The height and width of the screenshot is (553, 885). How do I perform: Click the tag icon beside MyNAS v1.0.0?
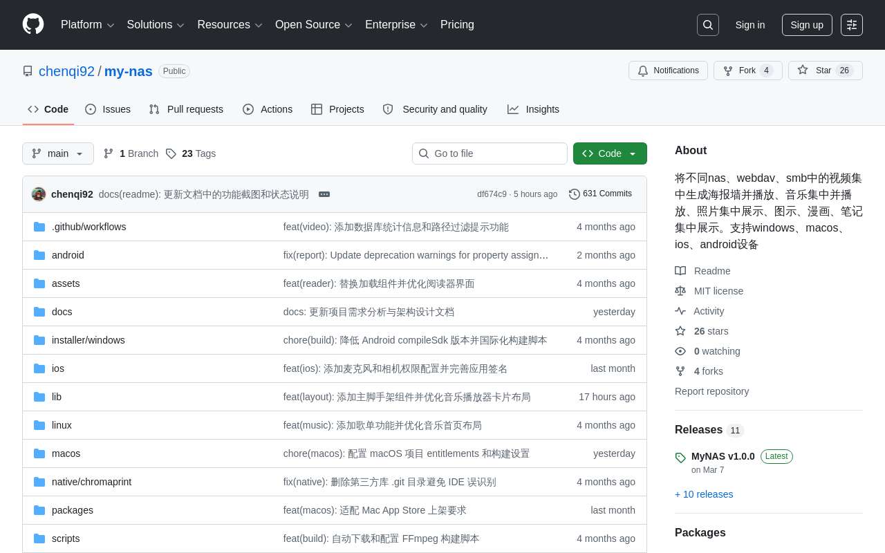click(x=680, y=458)
